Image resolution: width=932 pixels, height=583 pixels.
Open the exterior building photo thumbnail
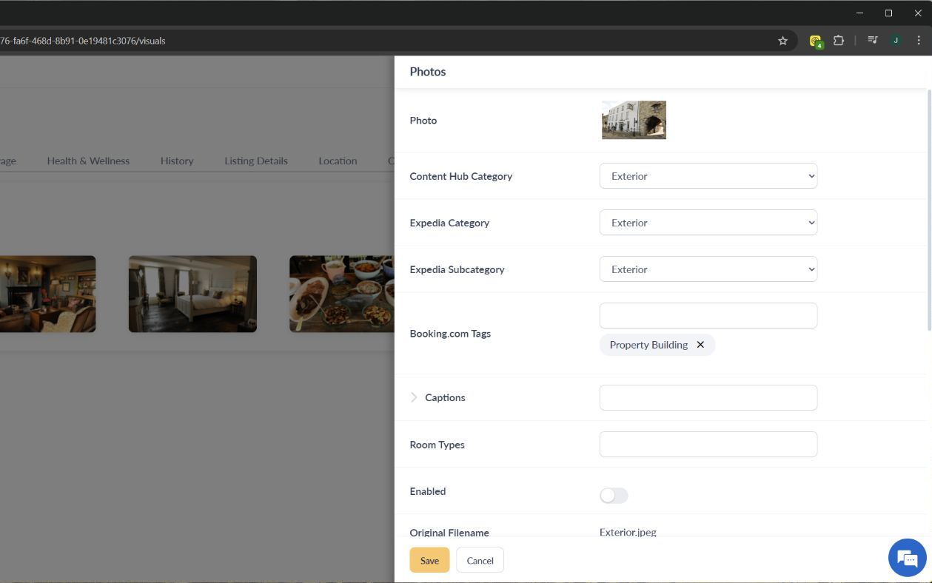point(634,120)
